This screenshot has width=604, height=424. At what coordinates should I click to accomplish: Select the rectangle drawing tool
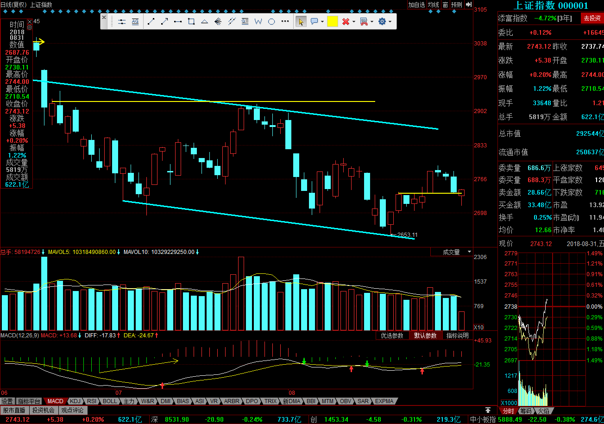tap(191, 21)
